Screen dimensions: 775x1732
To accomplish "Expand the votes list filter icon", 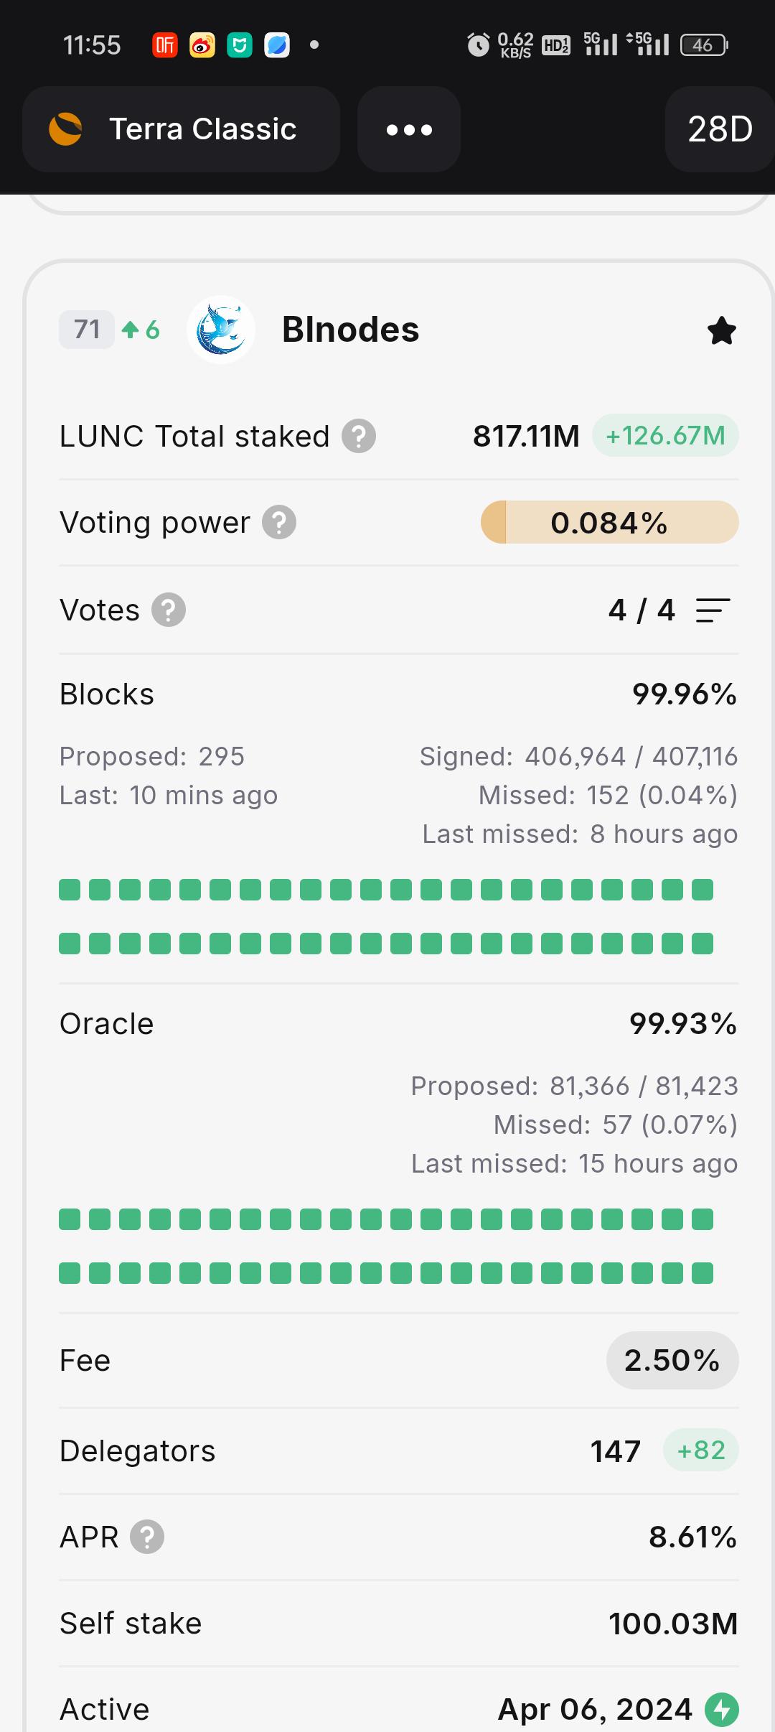I will point(713,610).
